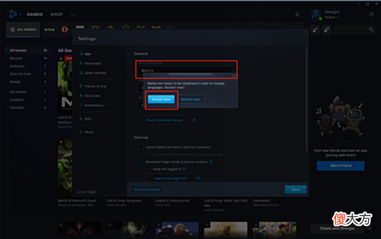This screenshot has height=239, width=381.
Task: Click the zhengui profile avatar
Action: (x=316, y=14)
